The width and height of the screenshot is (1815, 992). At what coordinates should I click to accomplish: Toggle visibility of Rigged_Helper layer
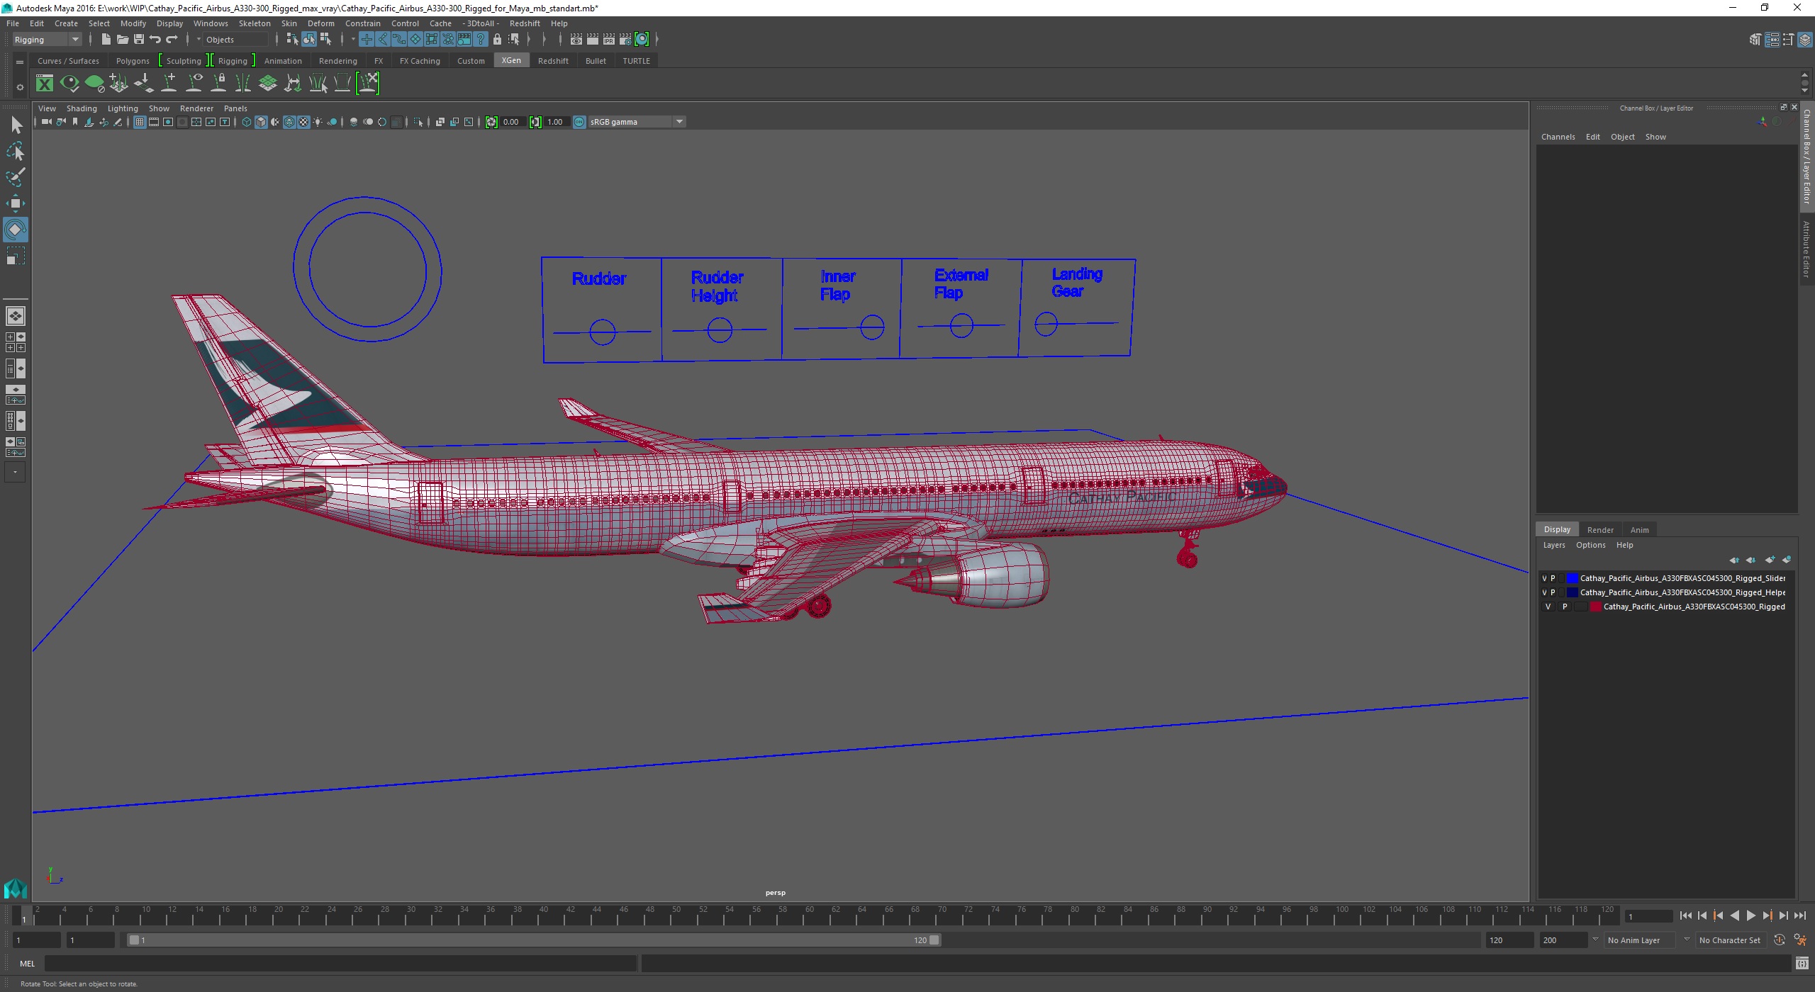pos(1544,592)
